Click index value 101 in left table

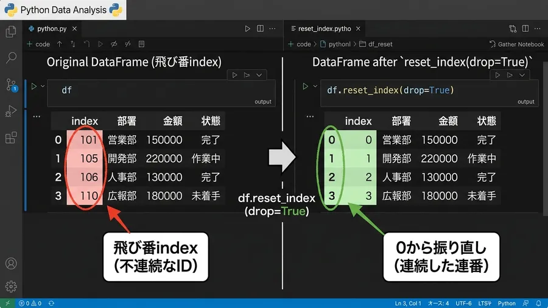click(x=88, y=139)
